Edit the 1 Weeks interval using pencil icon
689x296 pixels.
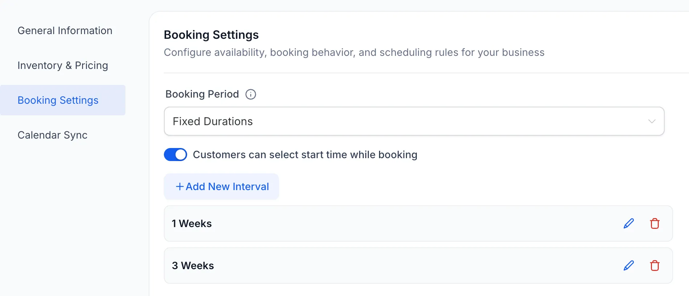tap(628, 223)
